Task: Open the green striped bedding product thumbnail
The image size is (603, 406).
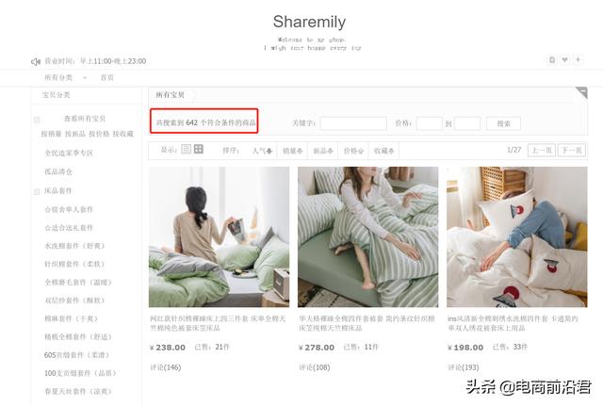Action: coord(368,236)
